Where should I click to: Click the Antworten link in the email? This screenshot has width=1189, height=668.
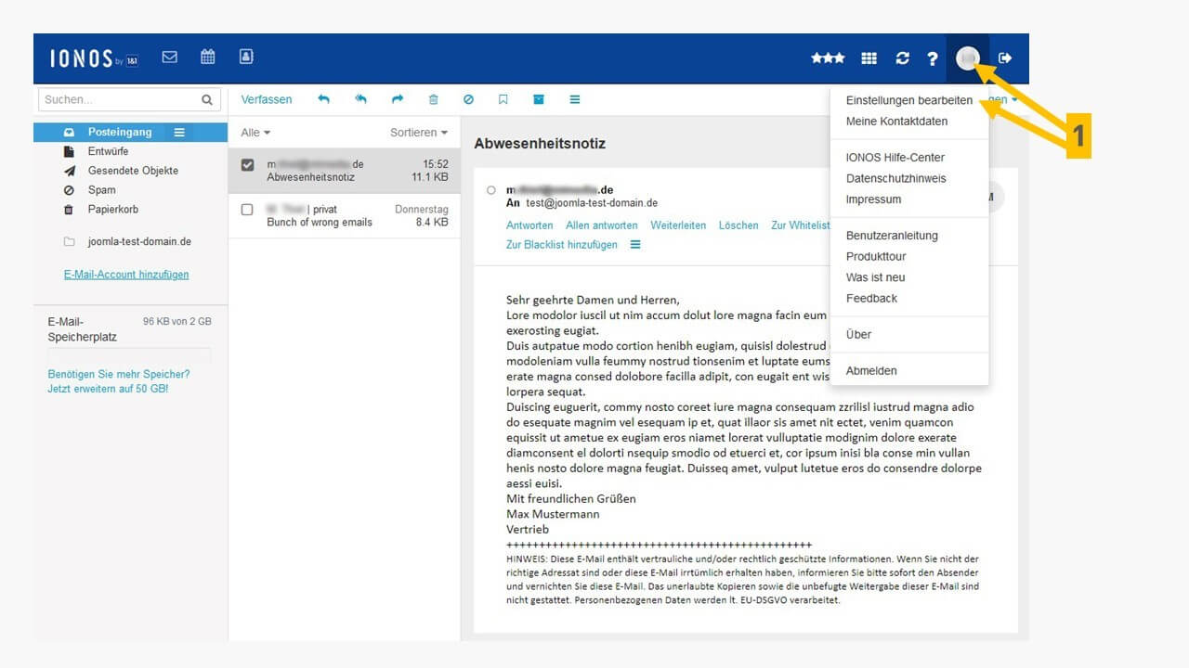click(x=529, y=225)
